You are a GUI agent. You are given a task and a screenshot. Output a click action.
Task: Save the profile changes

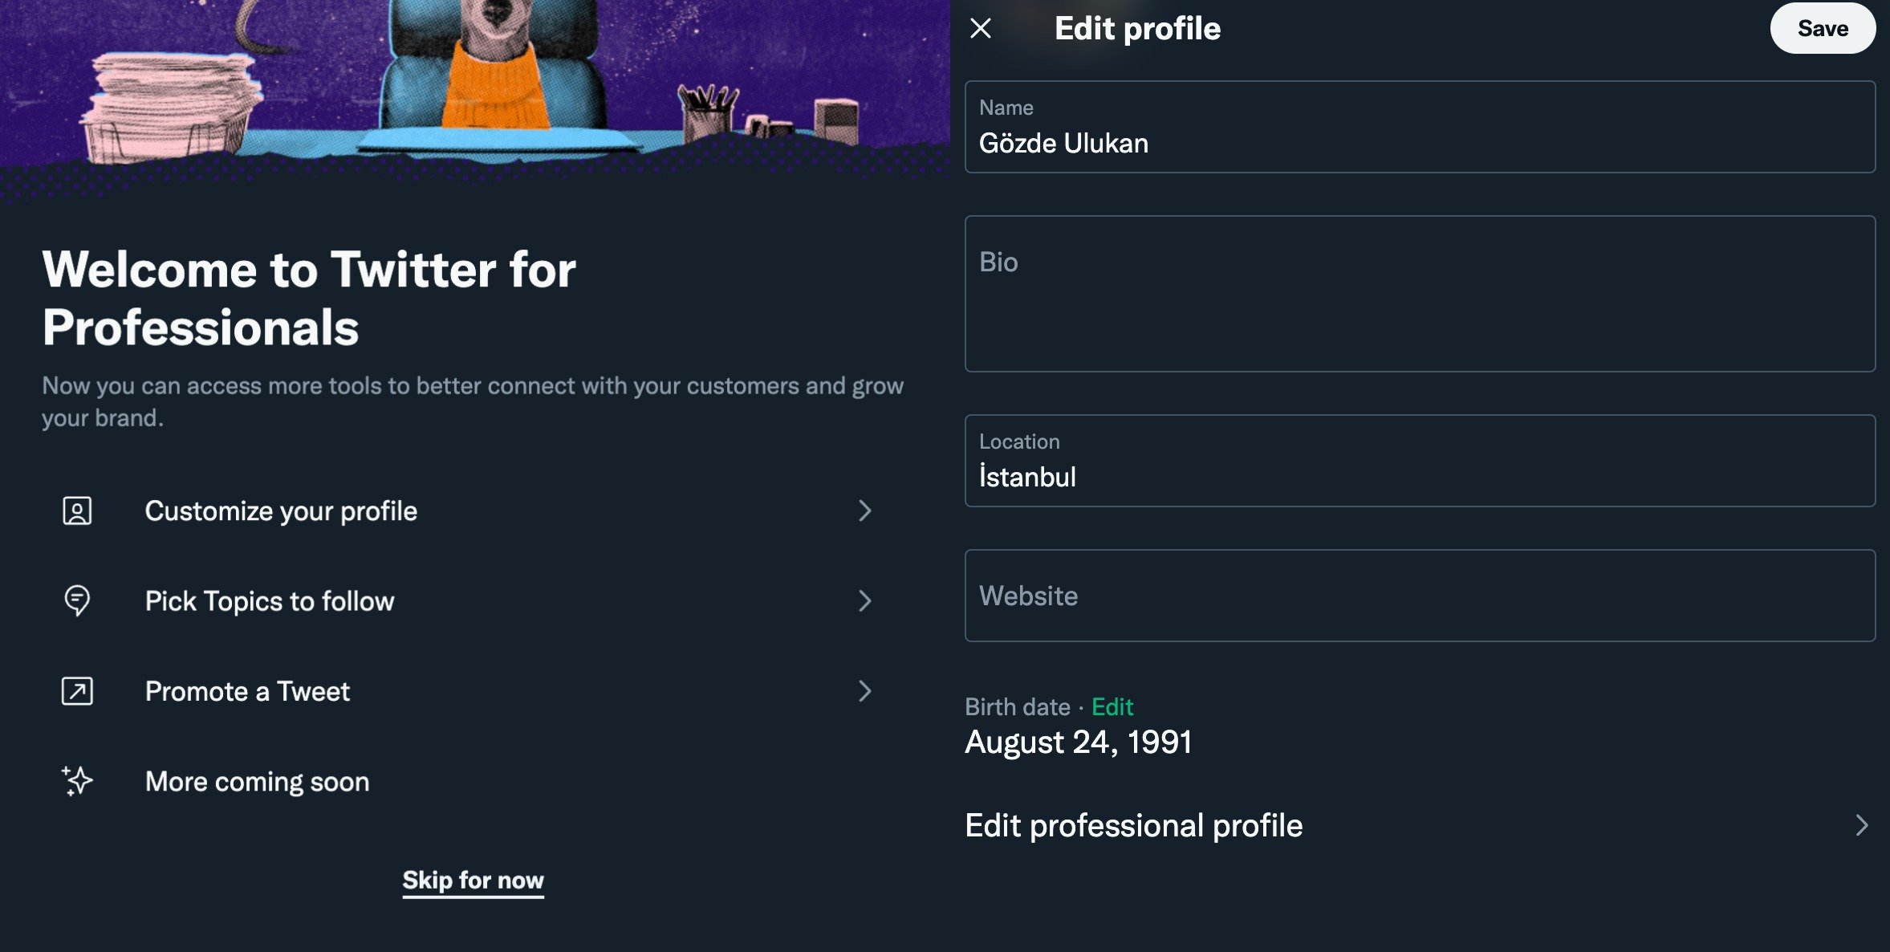point(1822,29)
